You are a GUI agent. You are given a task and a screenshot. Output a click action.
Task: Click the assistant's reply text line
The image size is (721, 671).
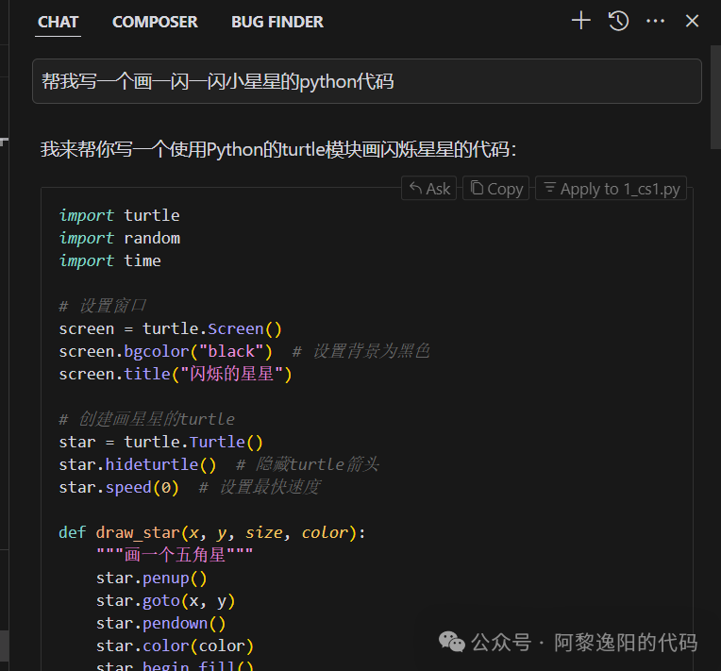[x=278, y=149]
